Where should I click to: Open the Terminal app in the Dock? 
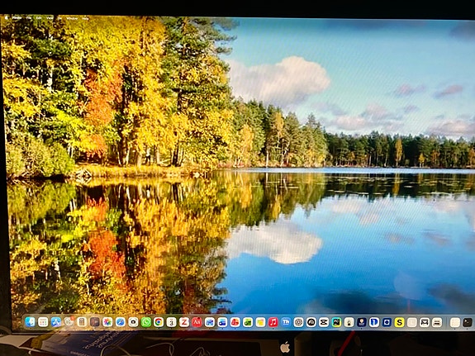468,322
